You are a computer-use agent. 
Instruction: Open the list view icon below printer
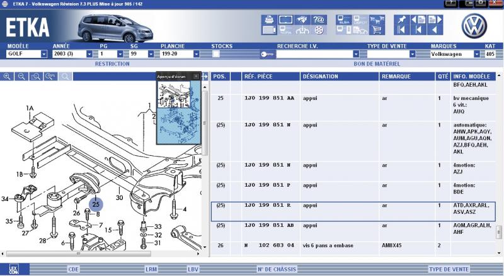click(x=269, y=30)
